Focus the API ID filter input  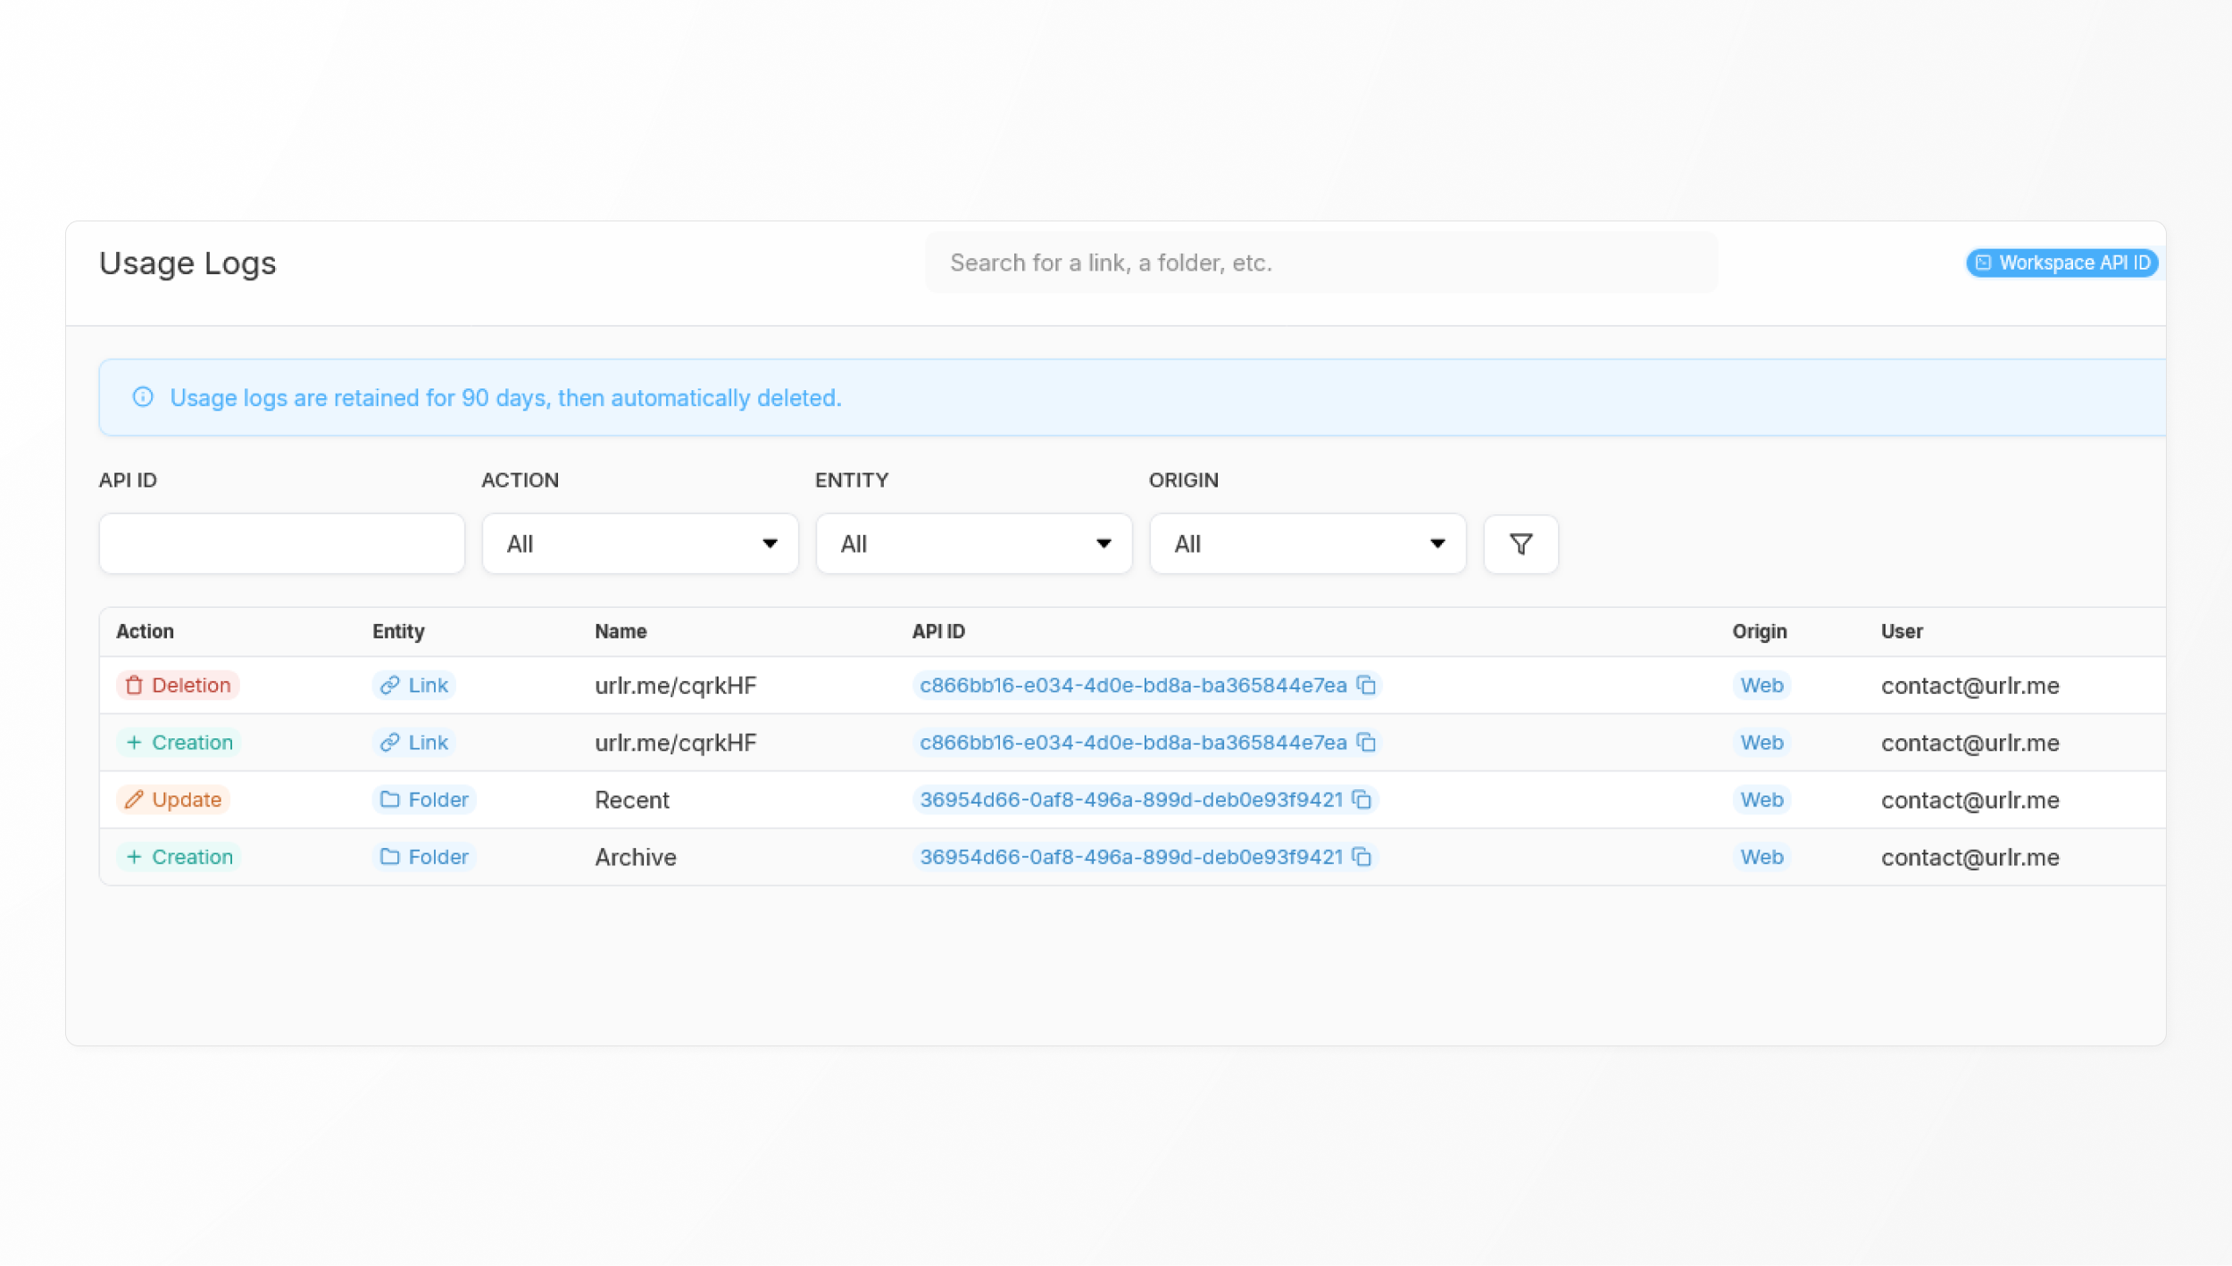point(281,544)
